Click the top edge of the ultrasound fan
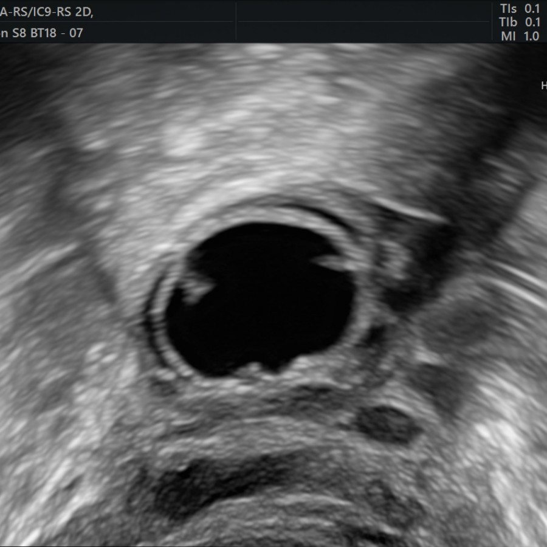Viewport: 547px width, 547px height. click(x=273, y=55)
